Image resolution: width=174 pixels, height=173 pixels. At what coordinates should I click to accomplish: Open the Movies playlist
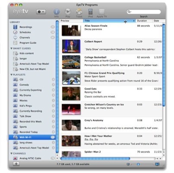[x=23, y=100]
